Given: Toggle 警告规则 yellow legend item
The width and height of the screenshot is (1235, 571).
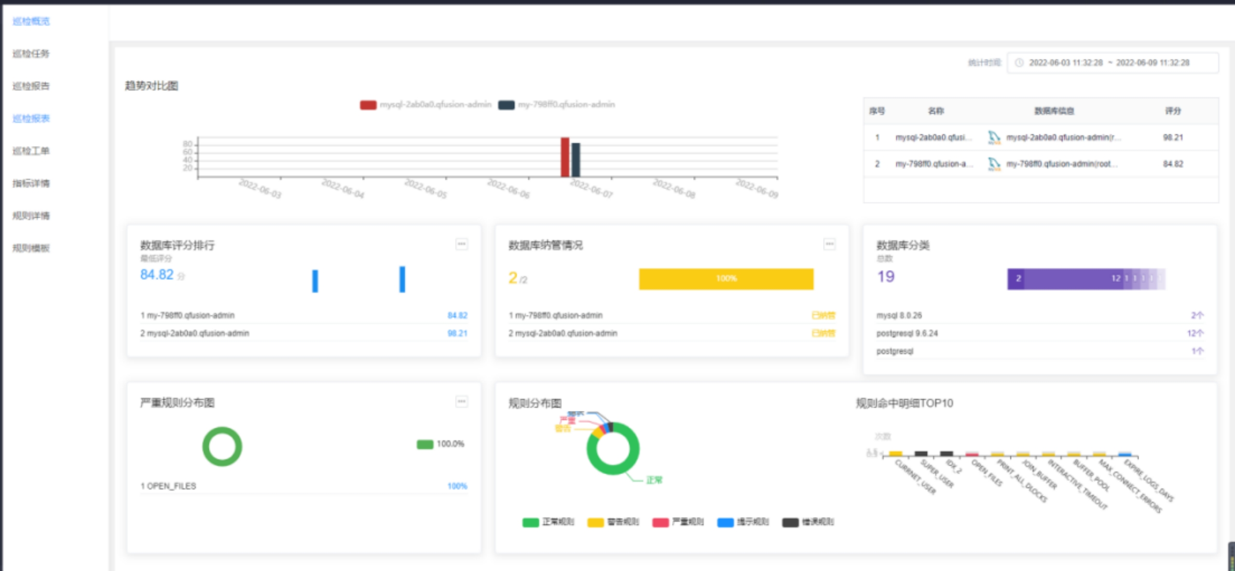Looking at the screenshot, I should tap(613, 522).
